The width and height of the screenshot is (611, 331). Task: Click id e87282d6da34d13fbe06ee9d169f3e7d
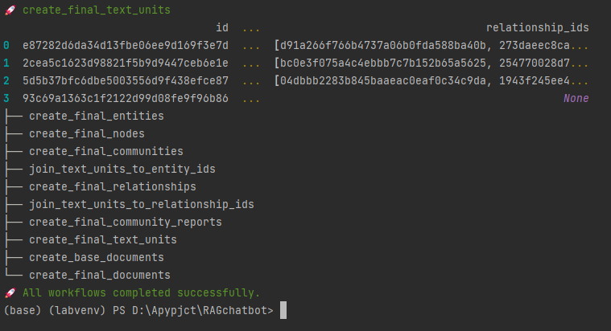pos(126,46)
